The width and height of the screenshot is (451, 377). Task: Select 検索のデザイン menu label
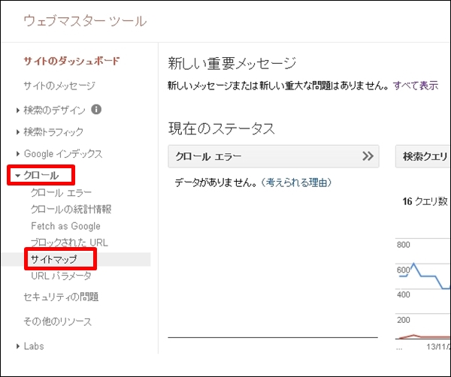tap(54, 110)
